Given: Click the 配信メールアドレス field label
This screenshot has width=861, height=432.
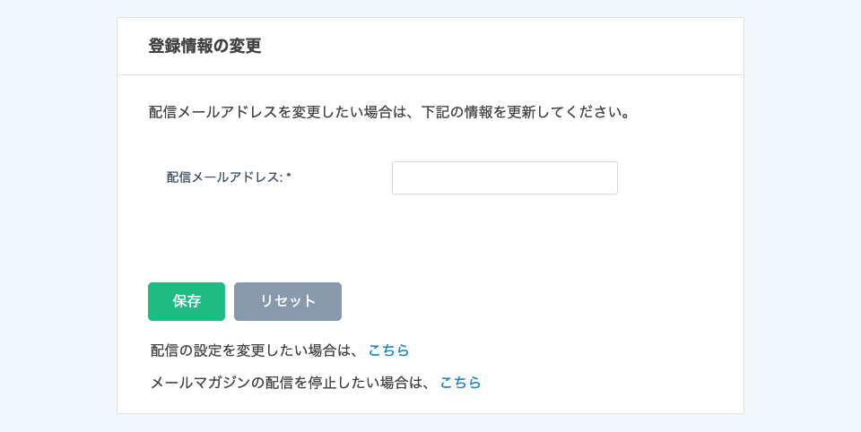Looking at the screenshot, I should coord(224,177).
